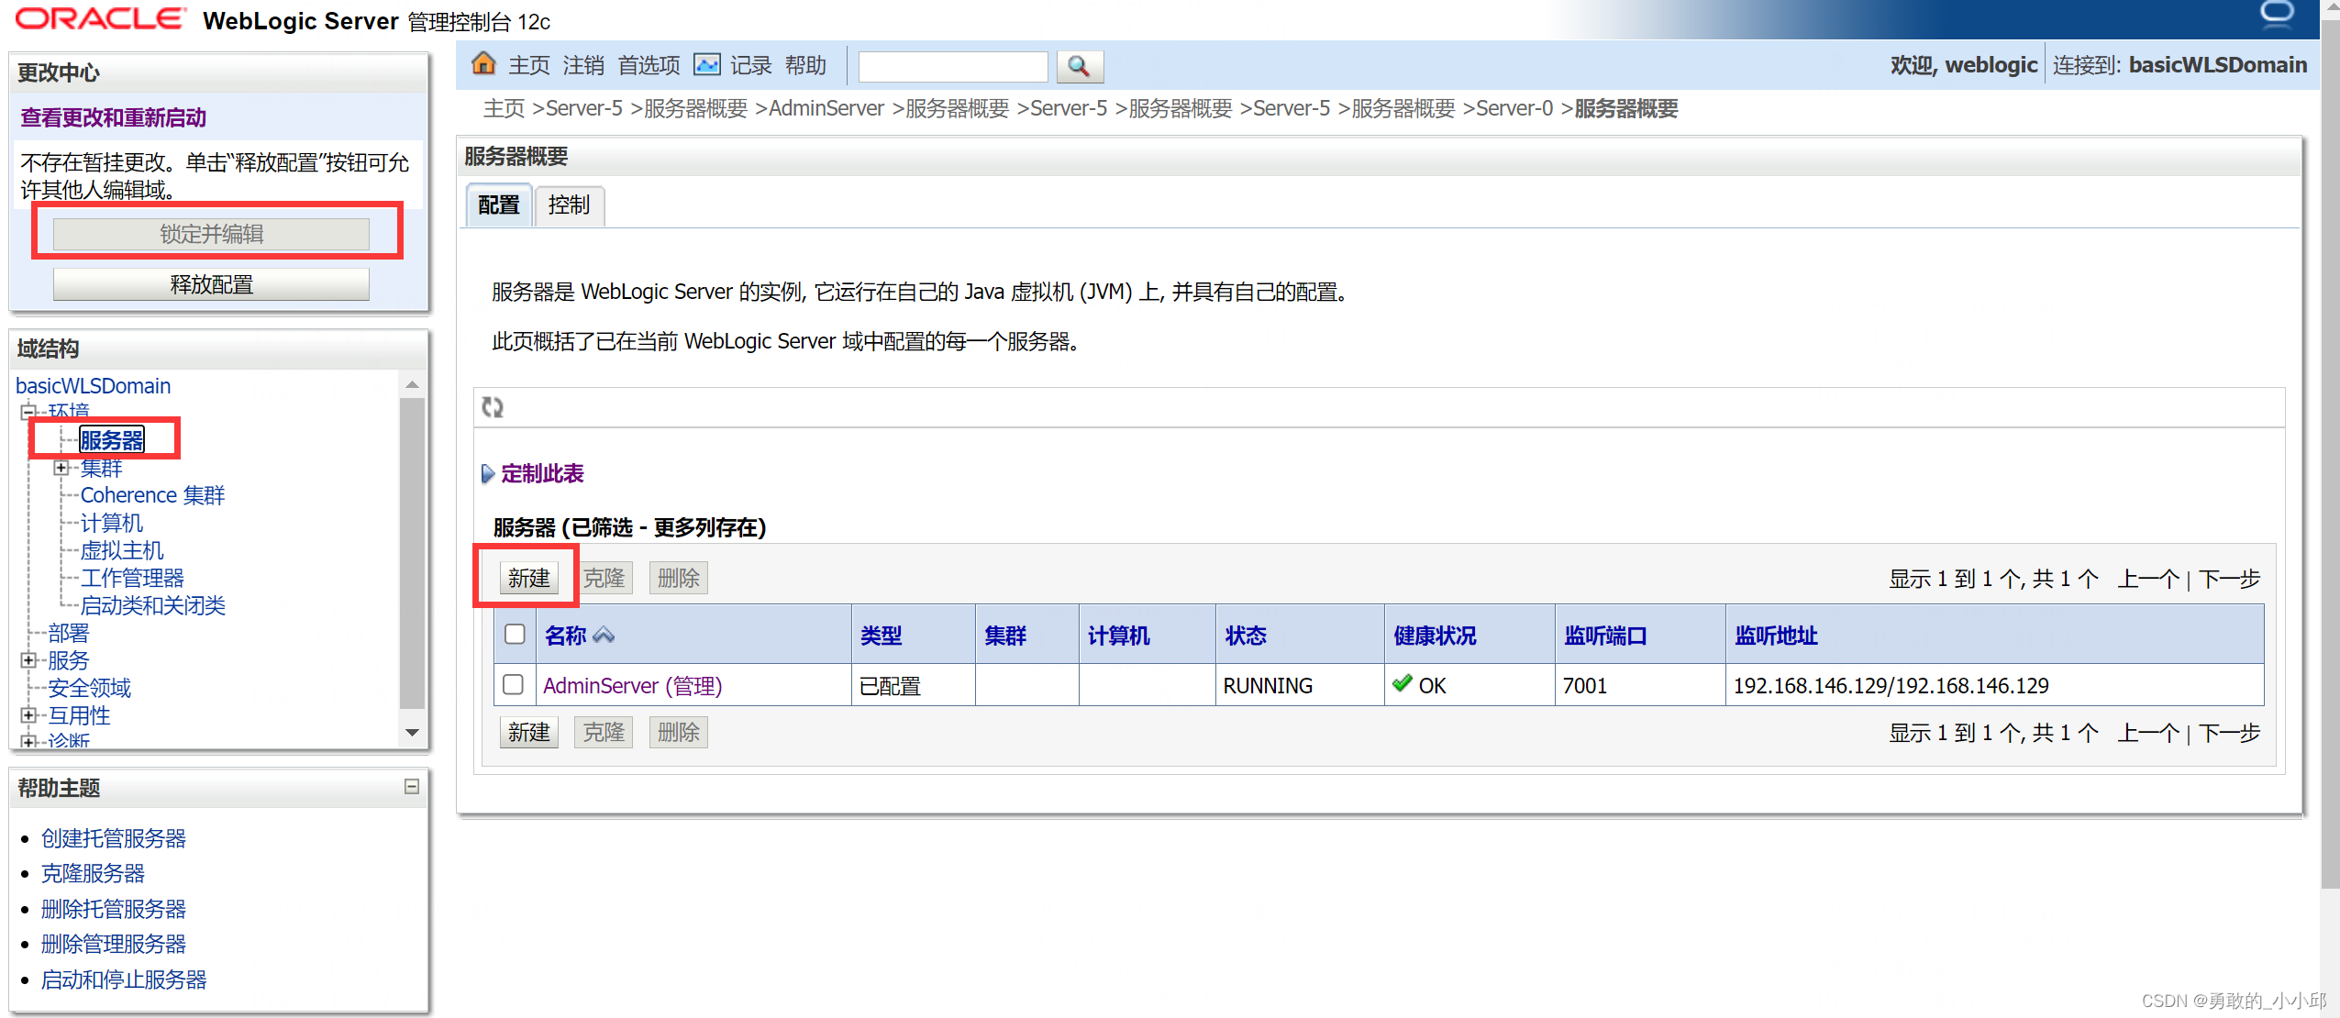The height and width of the screenshot is (1018, 2340).
Task: Open basicWLSDomain in the domain tree
Action: click(93, 386)
